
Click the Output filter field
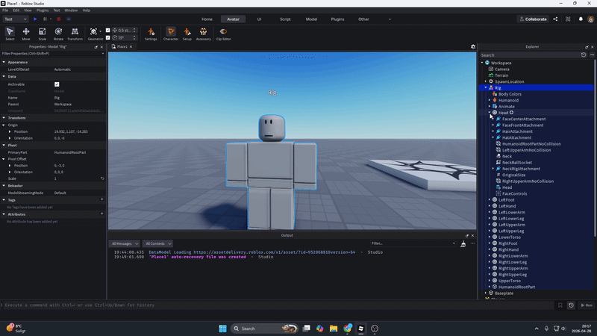click(x=413, y=243)
